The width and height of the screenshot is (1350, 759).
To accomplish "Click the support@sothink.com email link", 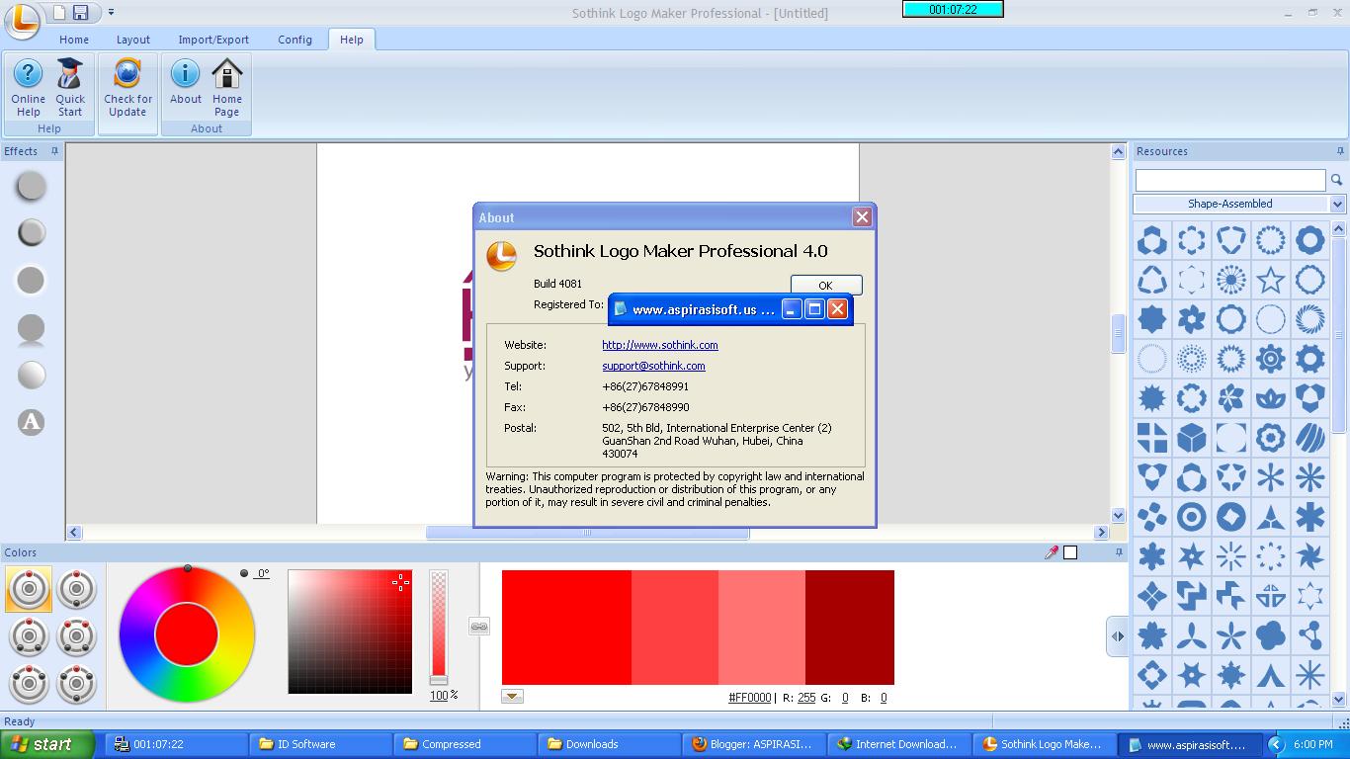I will (x=653, y=366).
